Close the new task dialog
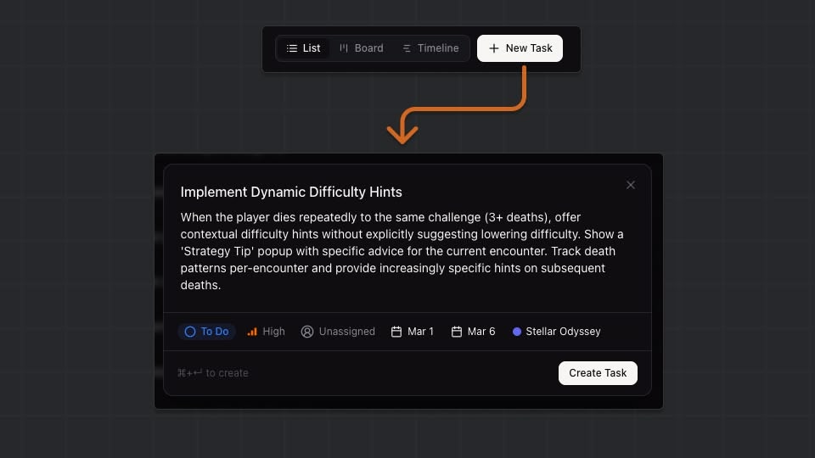Image resolution: width=815 pixels, height=458 pixels. 631,185
